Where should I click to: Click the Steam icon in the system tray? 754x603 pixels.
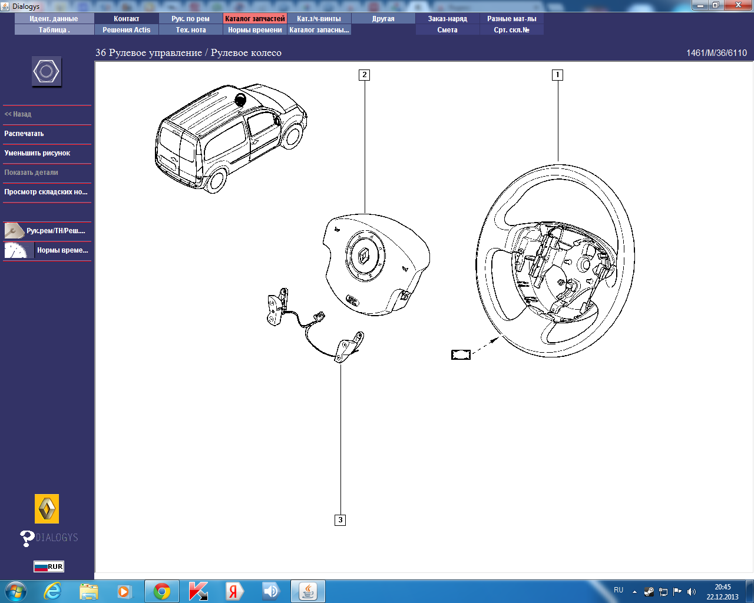(649, 592)
